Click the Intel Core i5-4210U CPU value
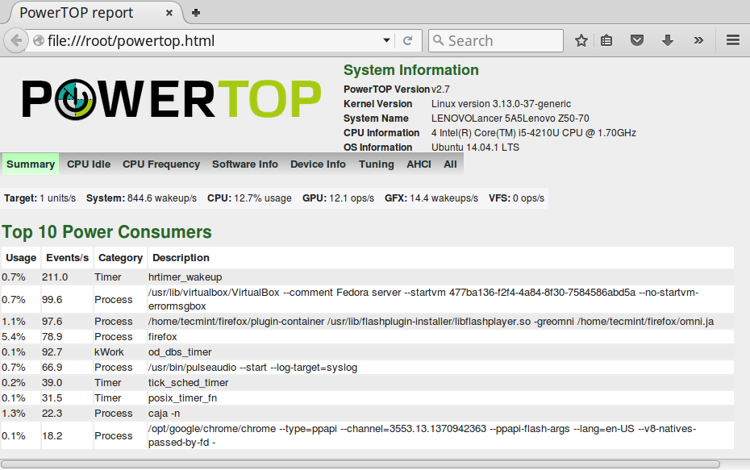Screen dimensions: 750x470 click(534, 132)
